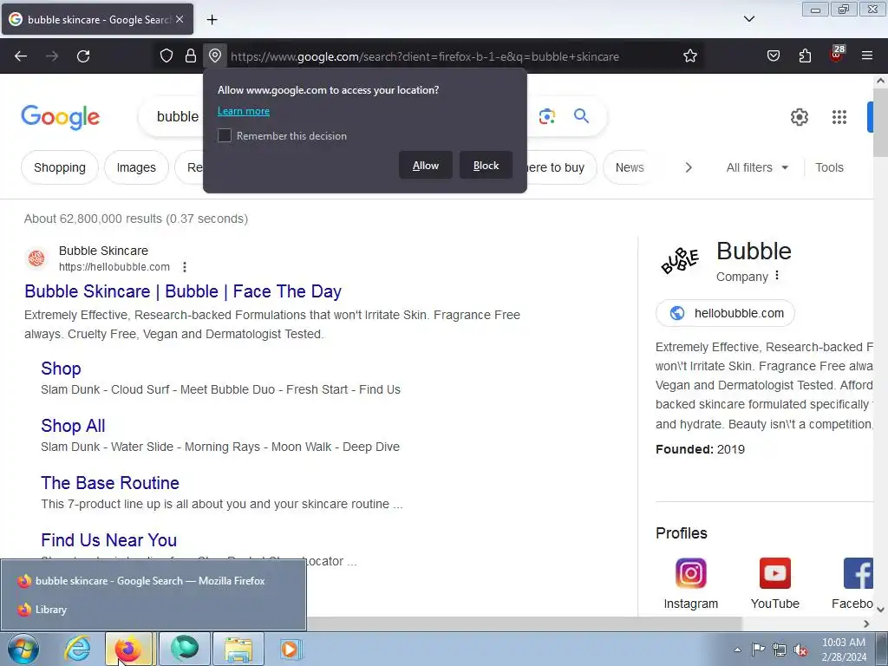888x666 pixels.
Task: Open the Save to Pocket icon
Action: [773, 56]
